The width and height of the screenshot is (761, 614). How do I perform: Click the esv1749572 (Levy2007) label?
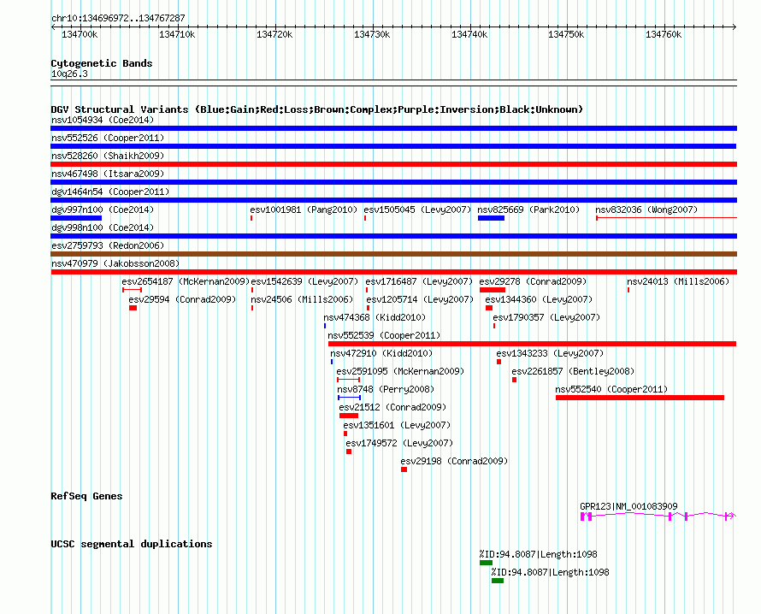(x=399, y=443)
